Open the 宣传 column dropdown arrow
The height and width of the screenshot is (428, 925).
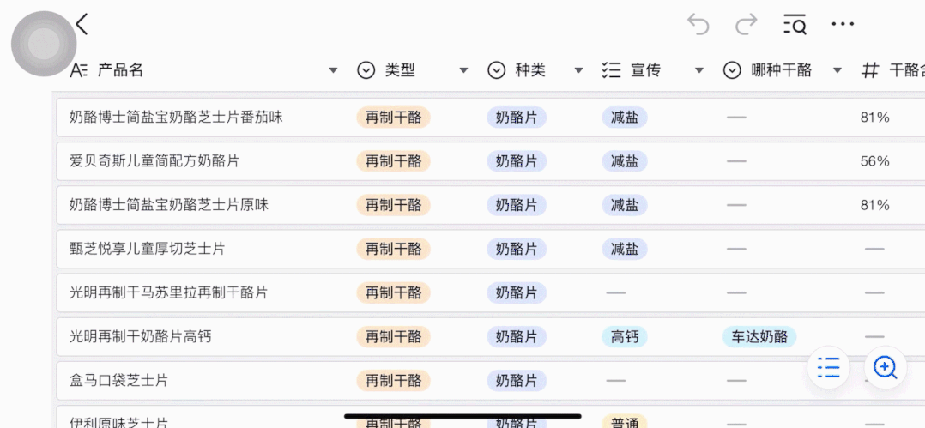[699, 70]
